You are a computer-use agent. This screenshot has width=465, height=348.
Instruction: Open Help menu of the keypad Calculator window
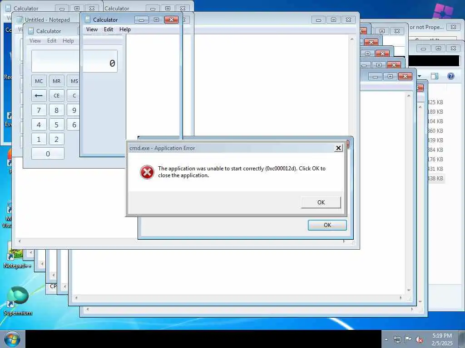[x=68, y=40]
